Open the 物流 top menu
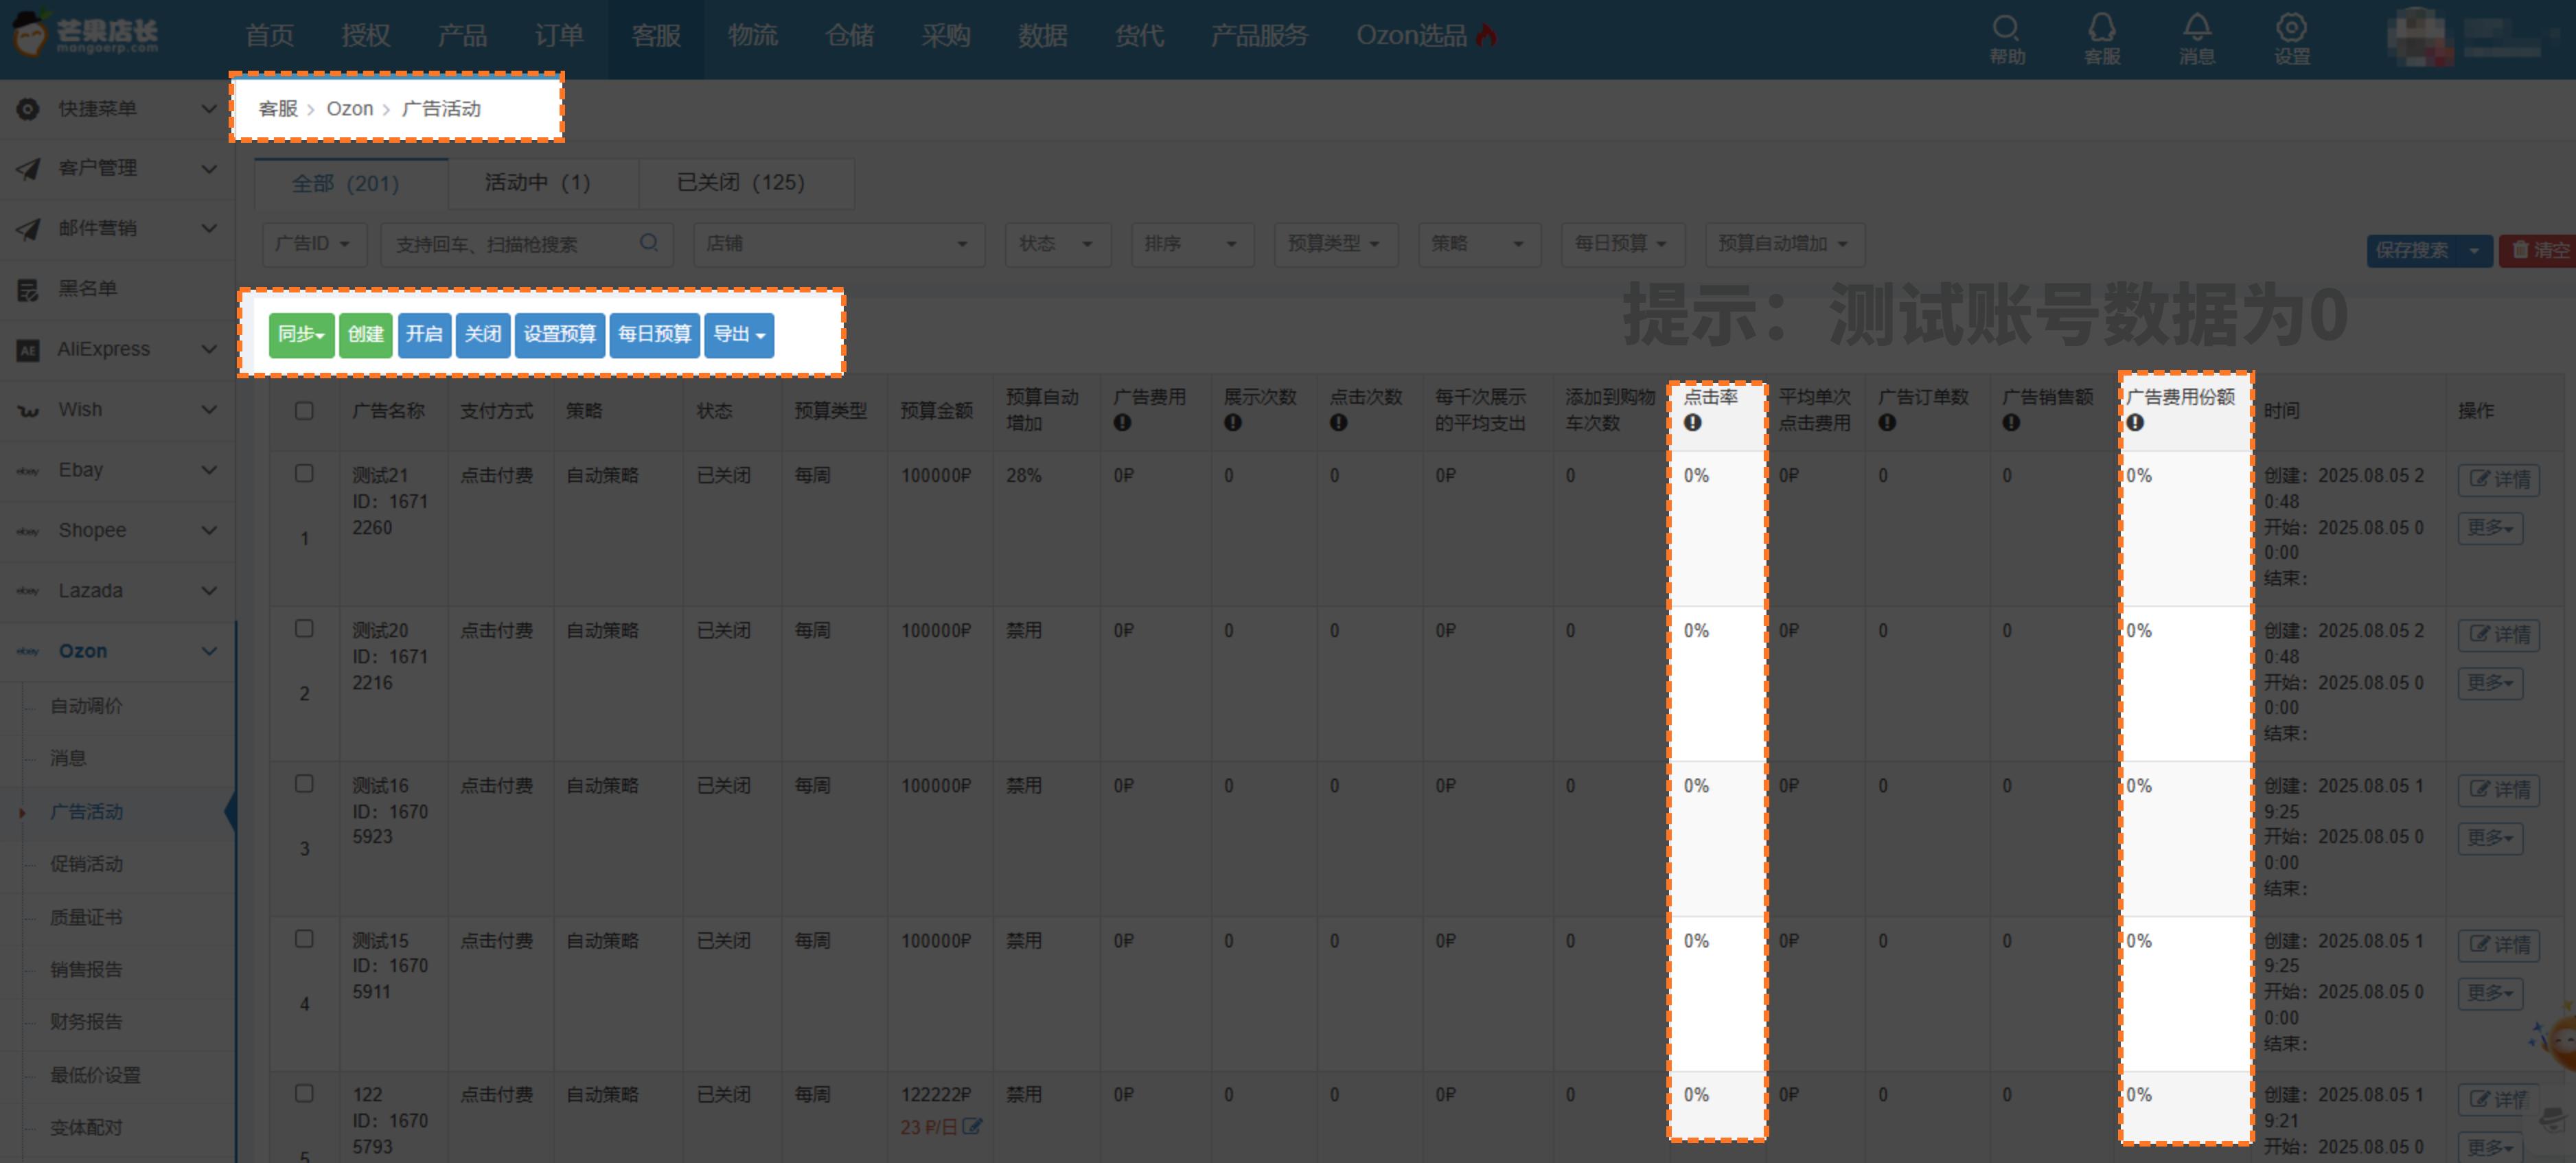 click(753, 36)
